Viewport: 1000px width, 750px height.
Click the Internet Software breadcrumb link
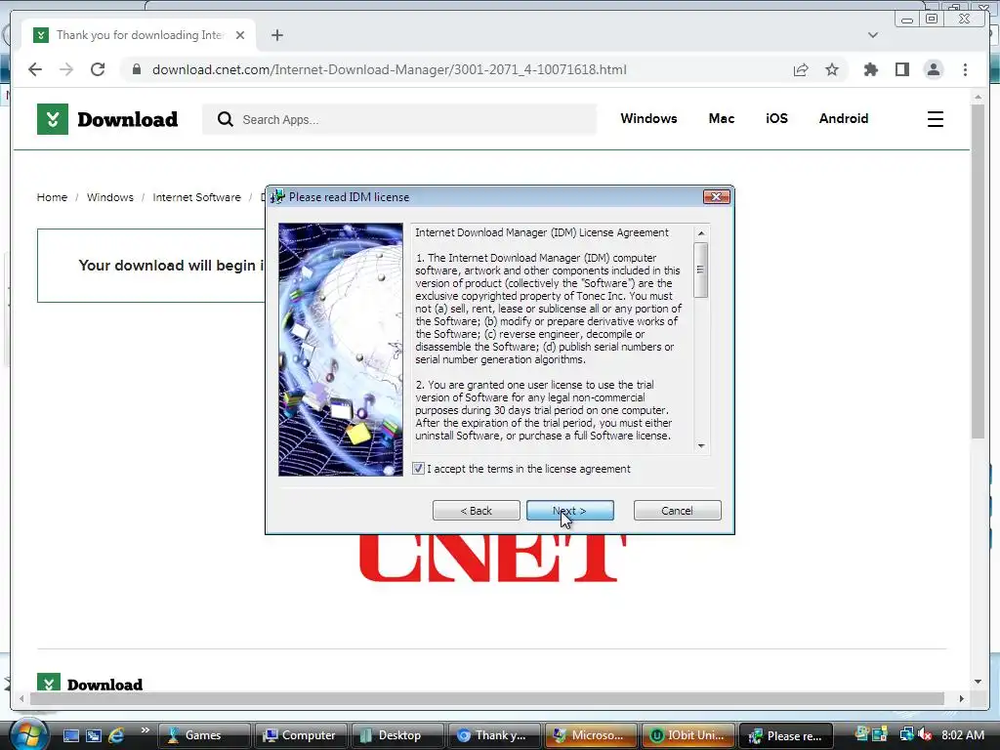pos(196,197)
